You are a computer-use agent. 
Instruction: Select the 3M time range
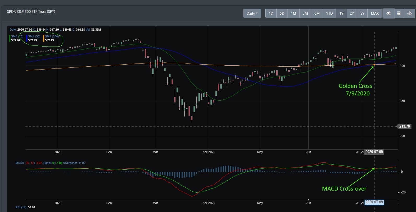(305, 13)
